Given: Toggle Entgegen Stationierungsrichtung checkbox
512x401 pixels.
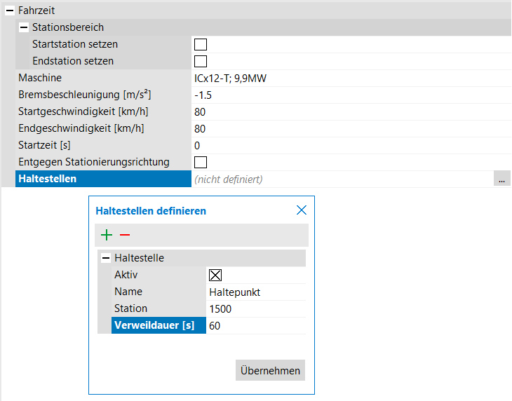Looking at the screenshot, I should (201, 162).
